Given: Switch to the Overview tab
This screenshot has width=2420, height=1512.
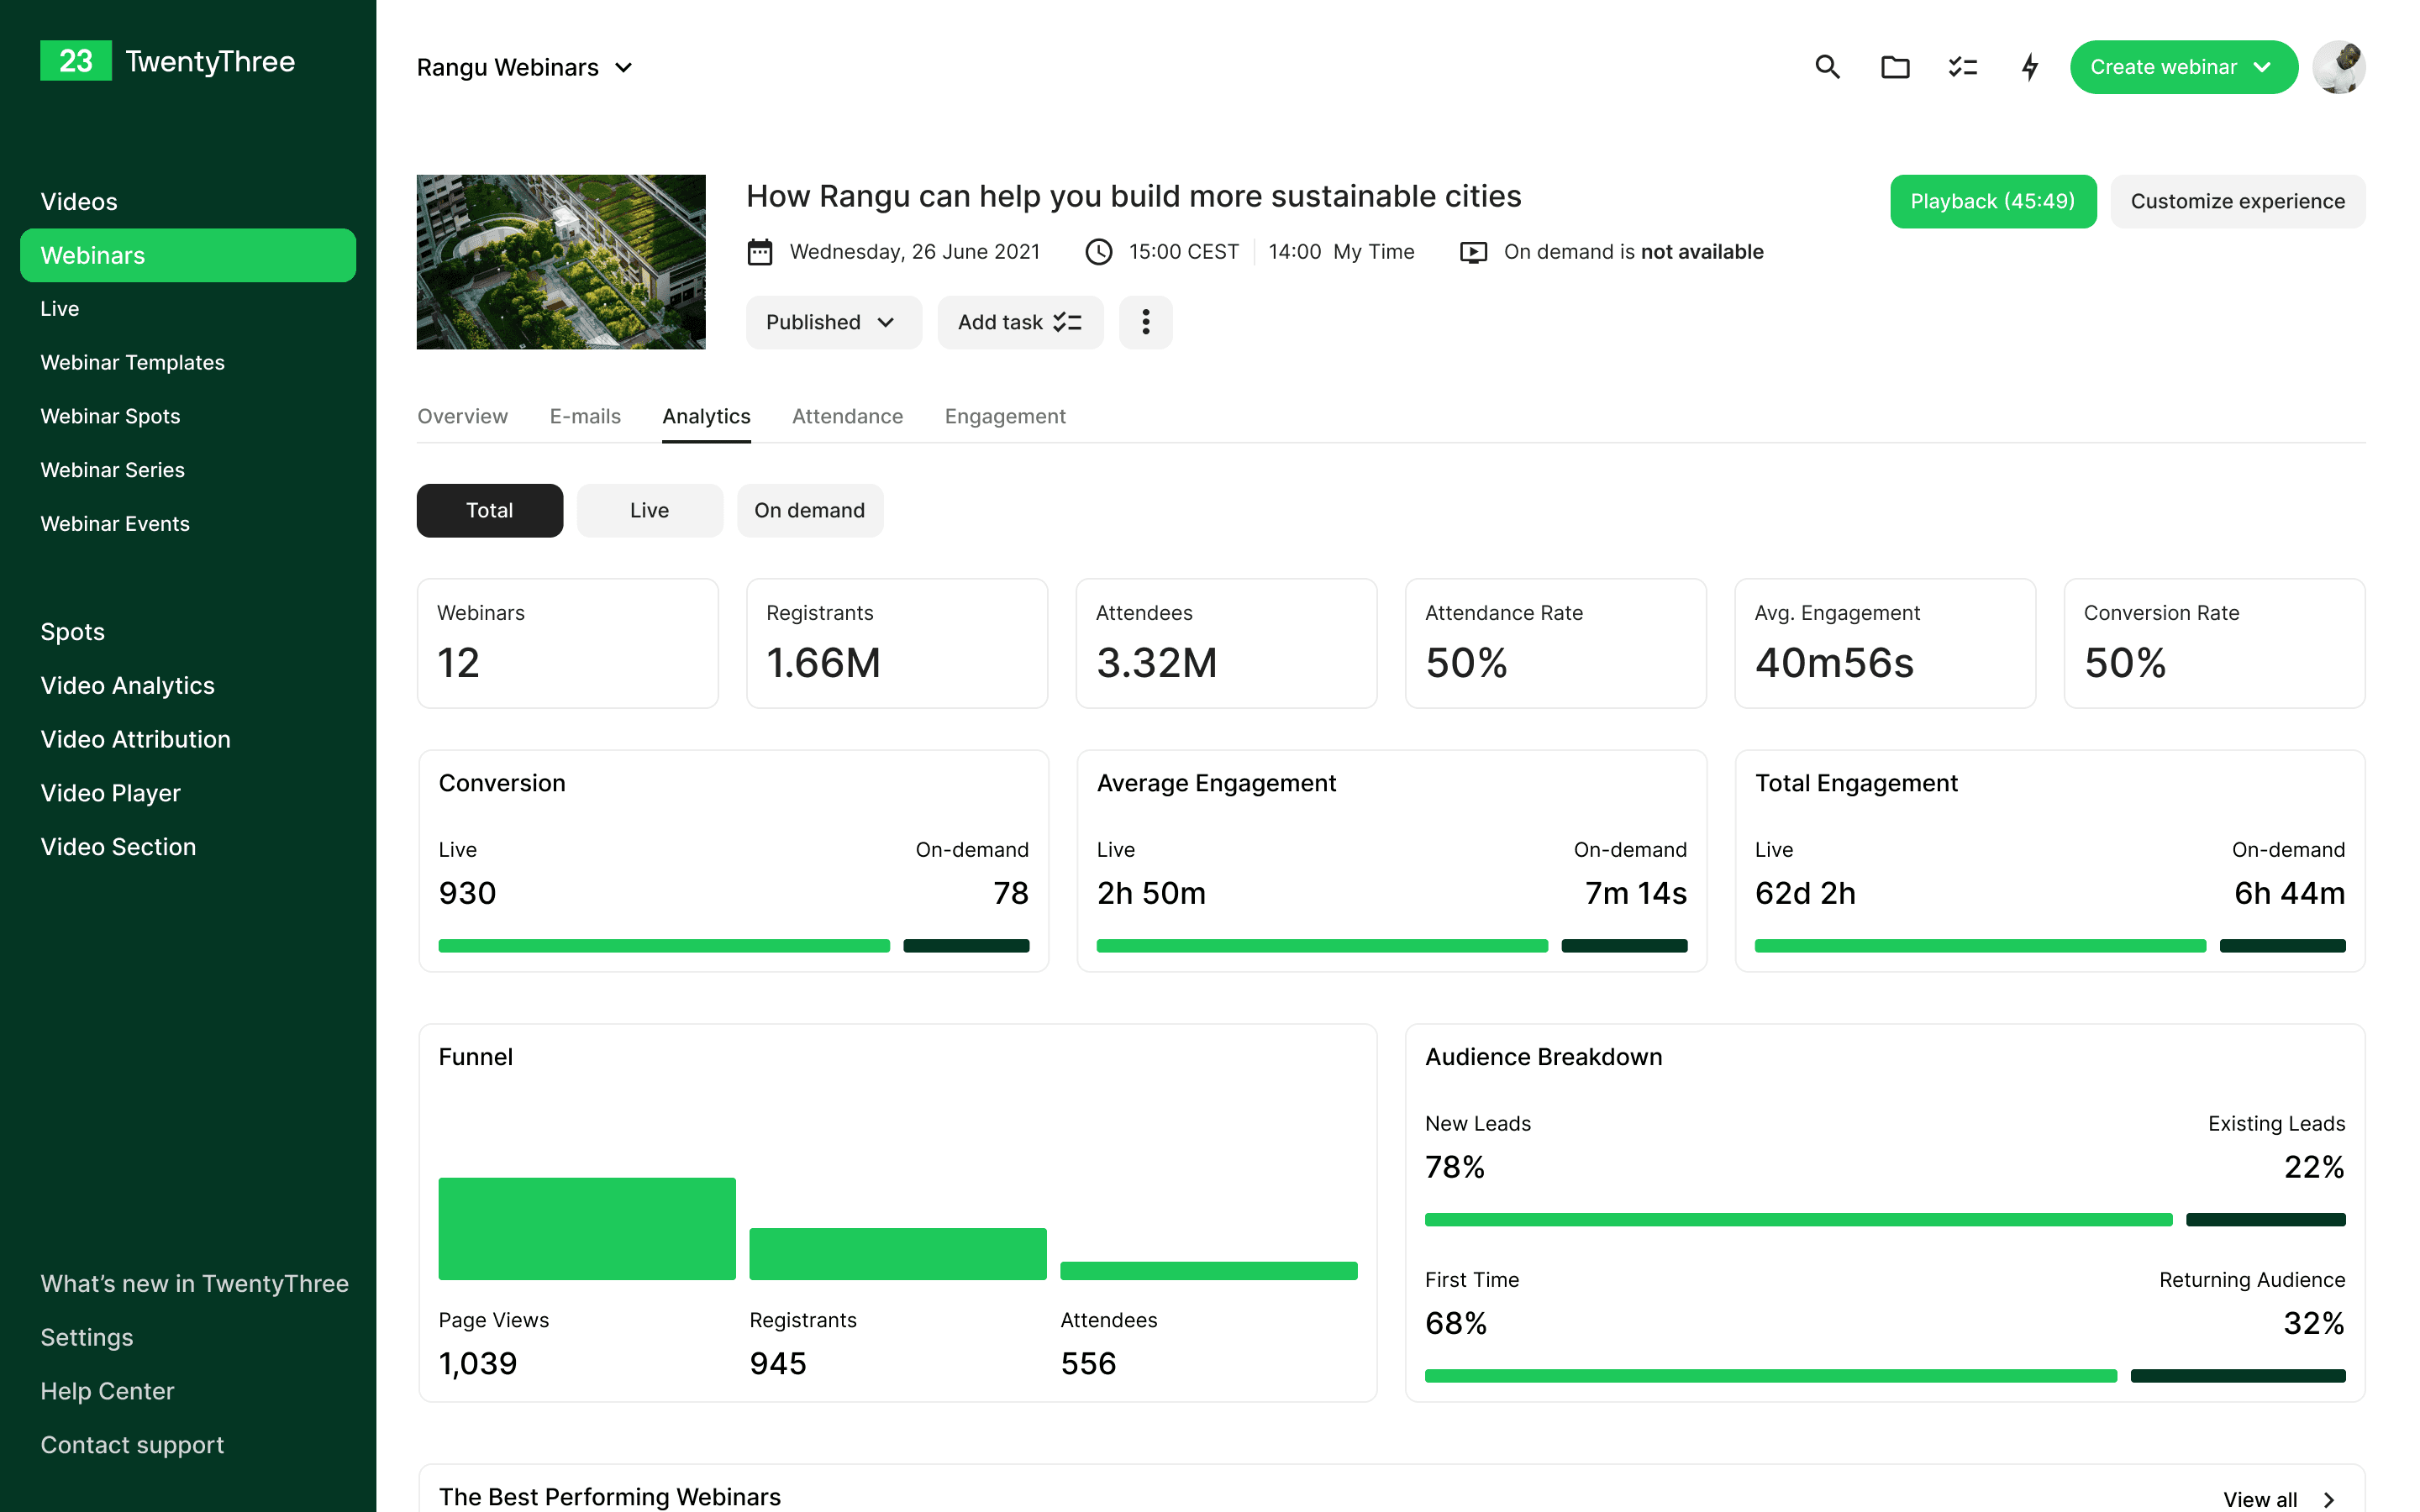Looking at the screenshot, I should point(462,416).
